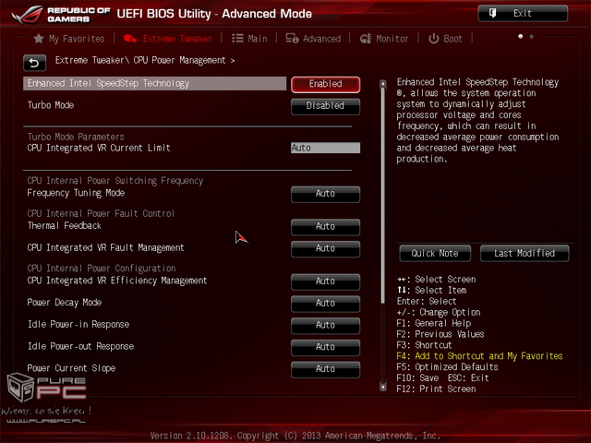Open CPU Integrated VR Fault Management dropdown
The height and width of the screenshot is (443, 591).
pos(326,248)
